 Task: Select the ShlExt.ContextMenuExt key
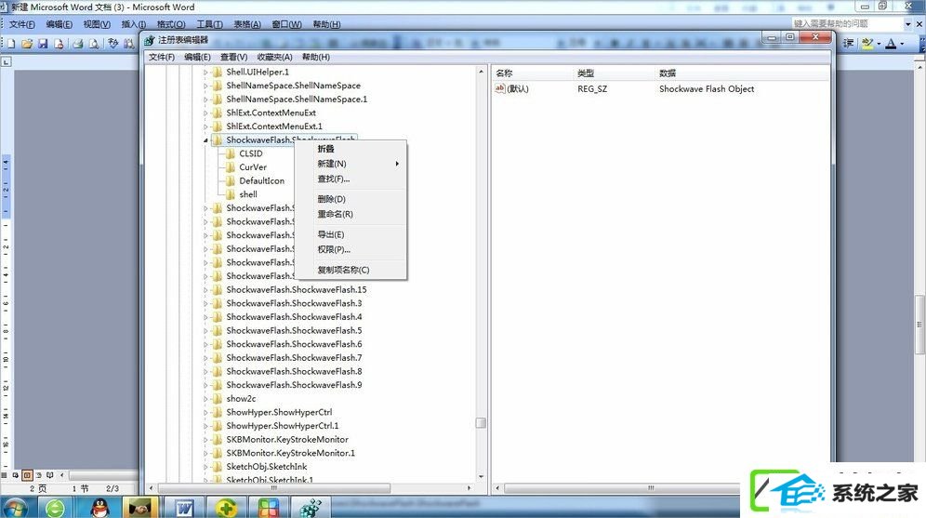tap(264, 113)
